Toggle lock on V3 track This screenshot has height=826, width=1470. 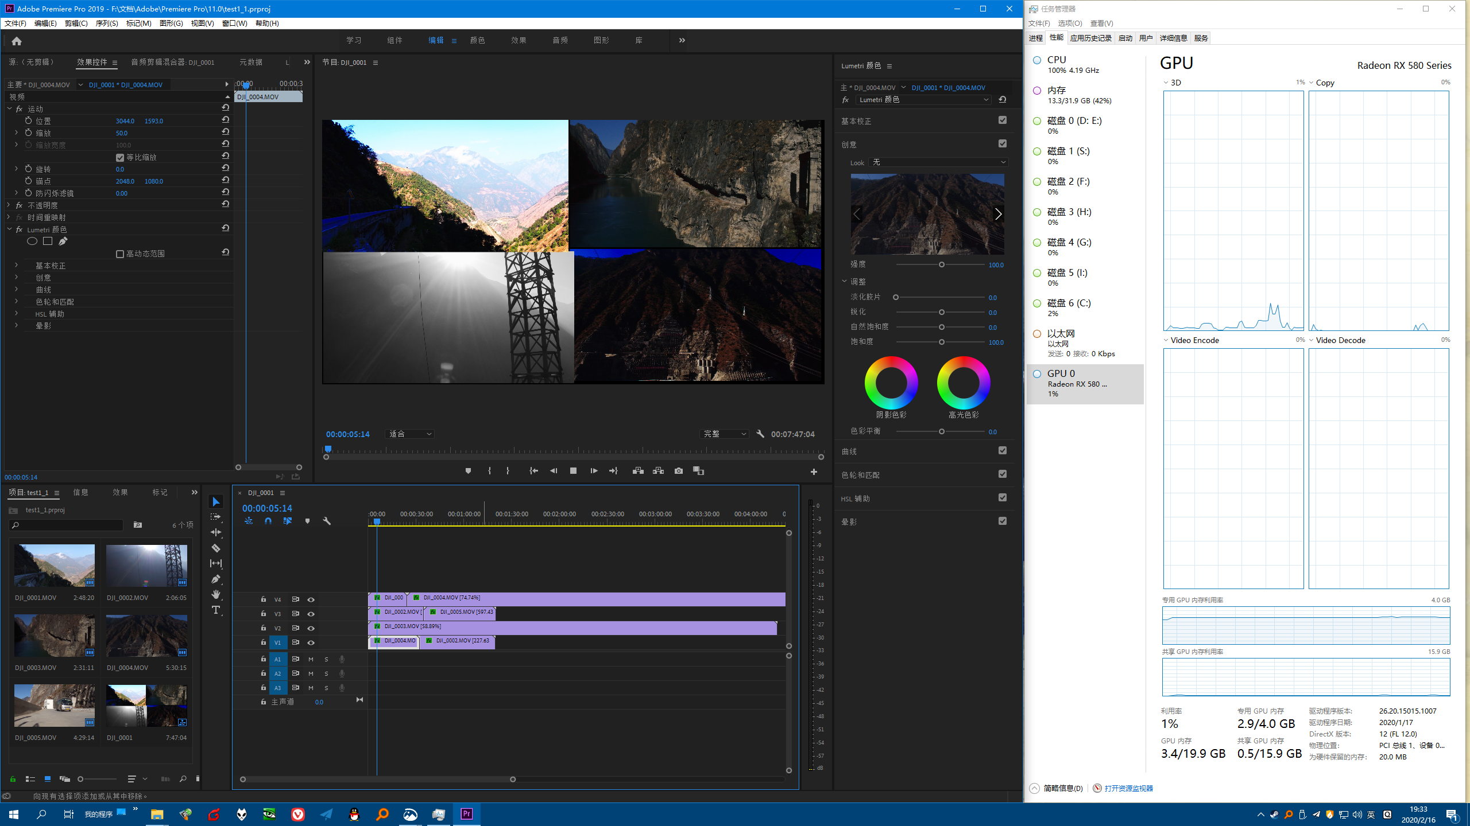pos(263,614)
